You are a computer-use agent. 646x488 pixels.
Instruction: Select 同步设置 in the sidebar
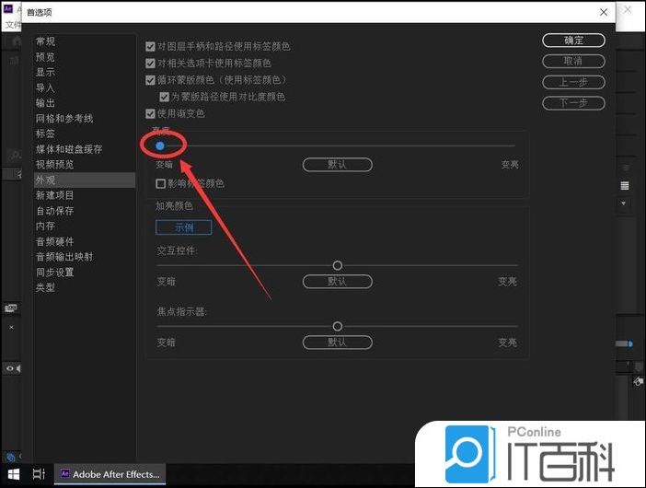[x=55, y=273]
